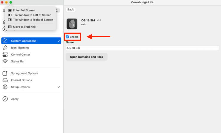
Task: Click the refresh button at sidebar top
Action: pyautogui.click(x=57, y=10)
